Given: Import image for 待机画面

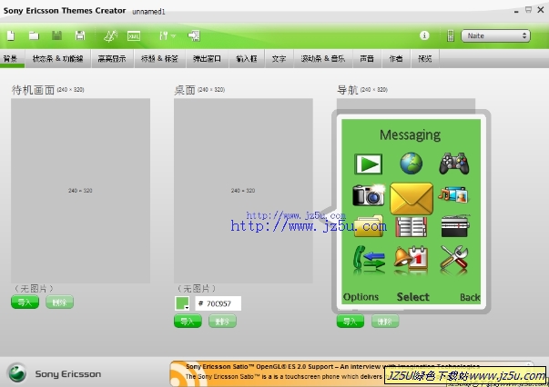Looking at the screenshot, I should (25, 303).
